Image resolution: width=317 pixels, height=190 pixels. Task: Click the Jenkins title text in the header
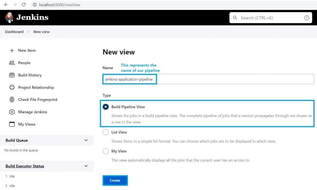pos(32,17)
